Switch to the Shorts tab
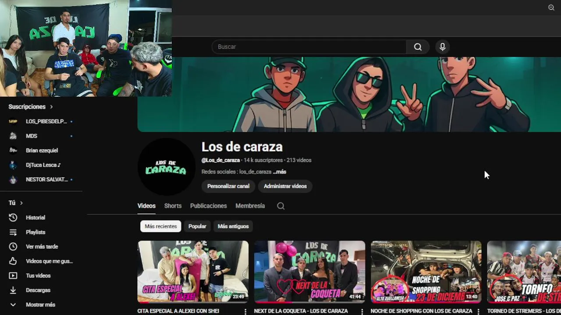561x315 pixels. 173,206
